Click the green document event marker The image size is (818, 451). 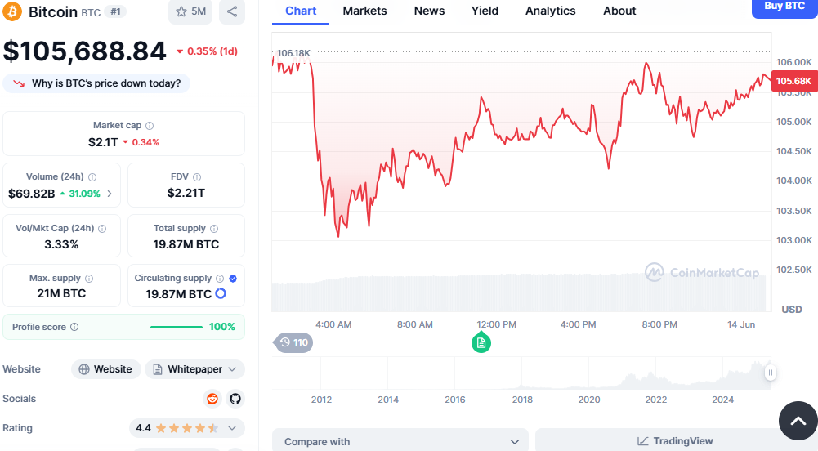pyautogui.click(x=481, y=342)
